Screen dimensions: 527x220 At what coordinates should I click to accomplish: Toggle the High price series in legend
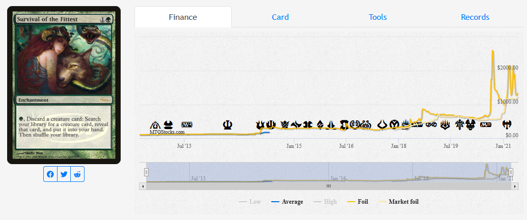325,202
